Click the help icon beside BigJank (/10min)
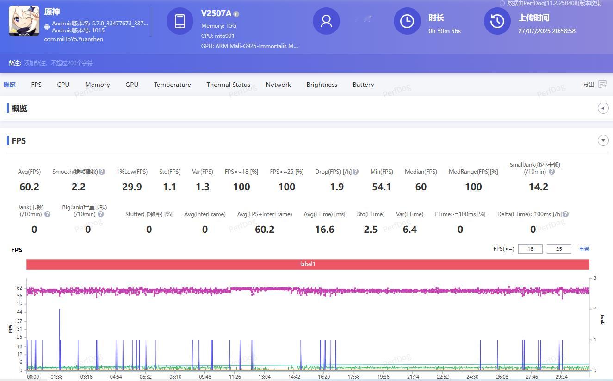This screenshot has height=381, width=613. pyautogui.click(x=101, y=214)
